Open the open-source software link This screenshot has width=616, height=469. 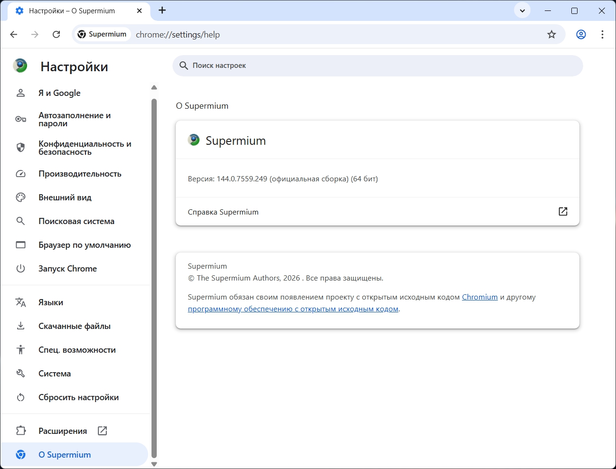coord(293,309)
